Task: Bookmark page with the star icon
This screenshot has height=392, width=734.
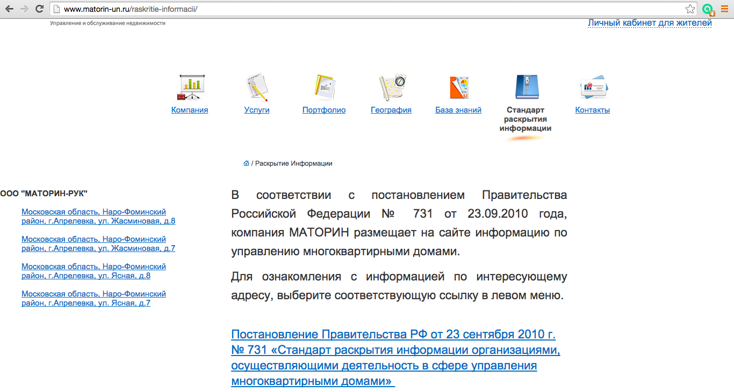Action: coord(690,9)
